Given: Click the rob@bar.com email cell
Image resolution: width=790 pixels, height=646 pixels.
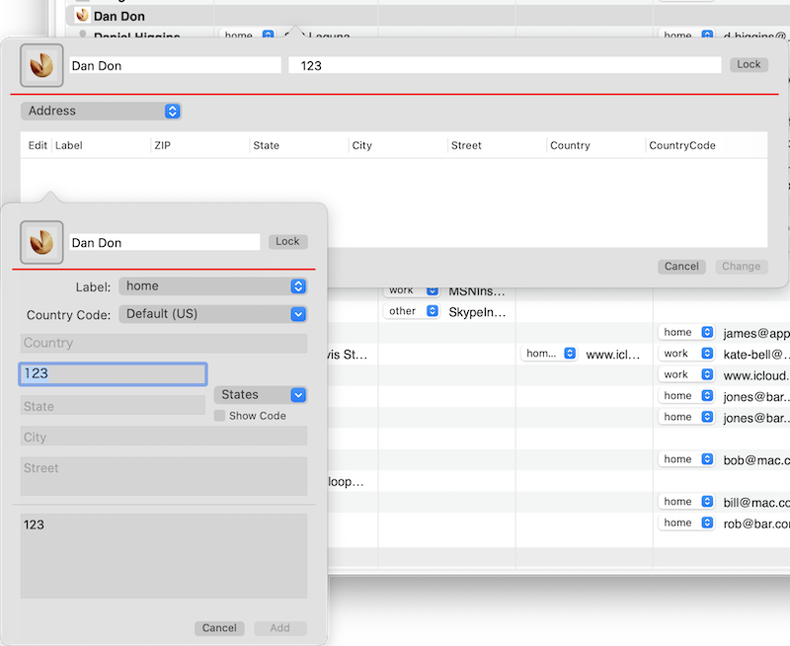Looking at the screenshot, I should tap(756, 524).
